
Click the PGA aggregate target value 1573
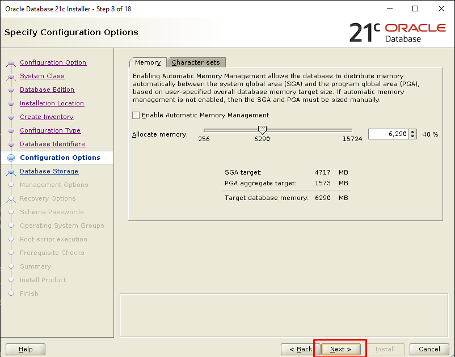click(x=322, y=183)
